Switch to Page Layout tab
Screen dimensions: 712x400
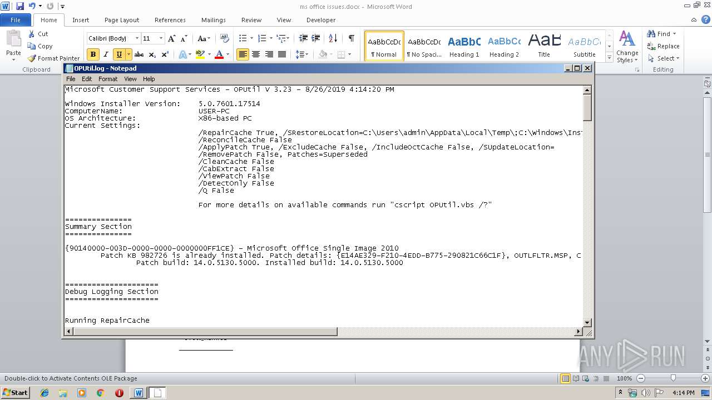(x=122, y=20)
